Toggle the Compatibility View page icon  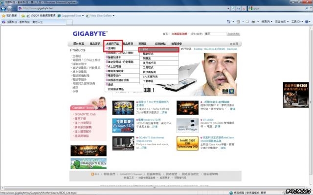click(233, 8)
